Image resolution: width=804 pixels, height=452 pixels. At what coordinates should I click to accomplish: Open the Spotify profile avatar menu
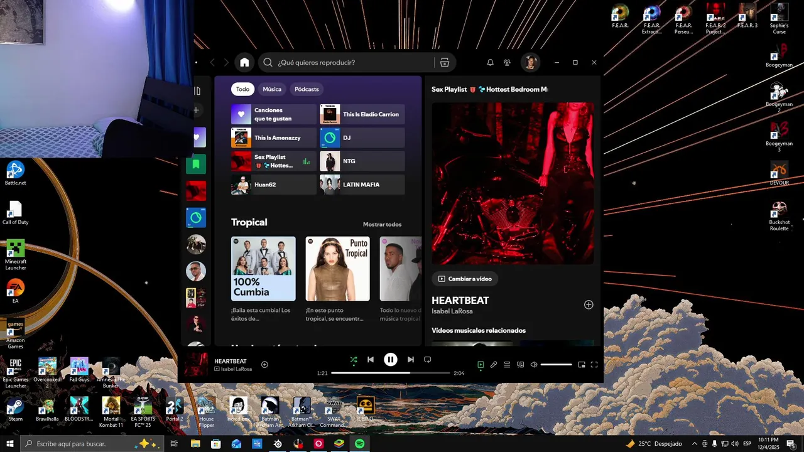click(x=531, y=62)
